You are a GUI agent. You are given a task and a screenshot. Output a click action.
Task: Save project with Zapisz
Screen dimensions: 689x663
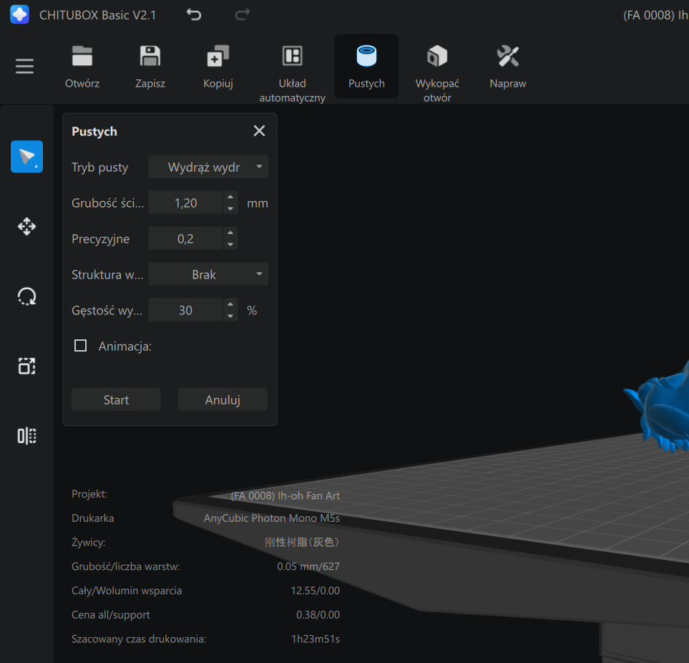pos(150,67)
